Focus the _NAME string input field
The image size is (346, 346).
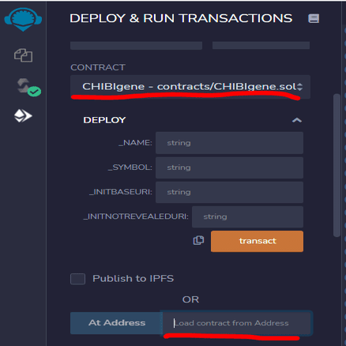229,143
